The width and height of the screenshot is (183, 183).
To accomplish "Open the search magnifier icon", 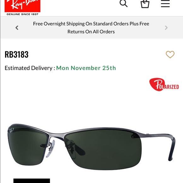I will (123, 3).
